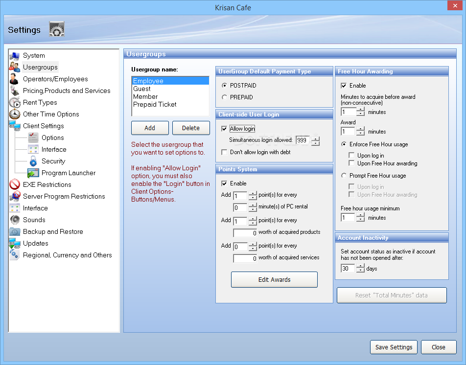Open Rent Types settings page
Screen dimensions: 466x365
pos(40,102)
